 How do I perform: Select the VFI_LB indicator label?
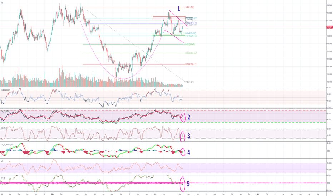point(3,178)
